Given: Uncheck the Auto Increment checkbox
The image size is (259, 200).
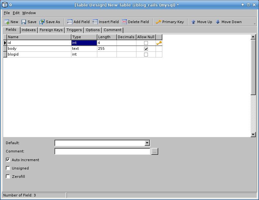Looking at the screenshot, I should pos(8,160).
